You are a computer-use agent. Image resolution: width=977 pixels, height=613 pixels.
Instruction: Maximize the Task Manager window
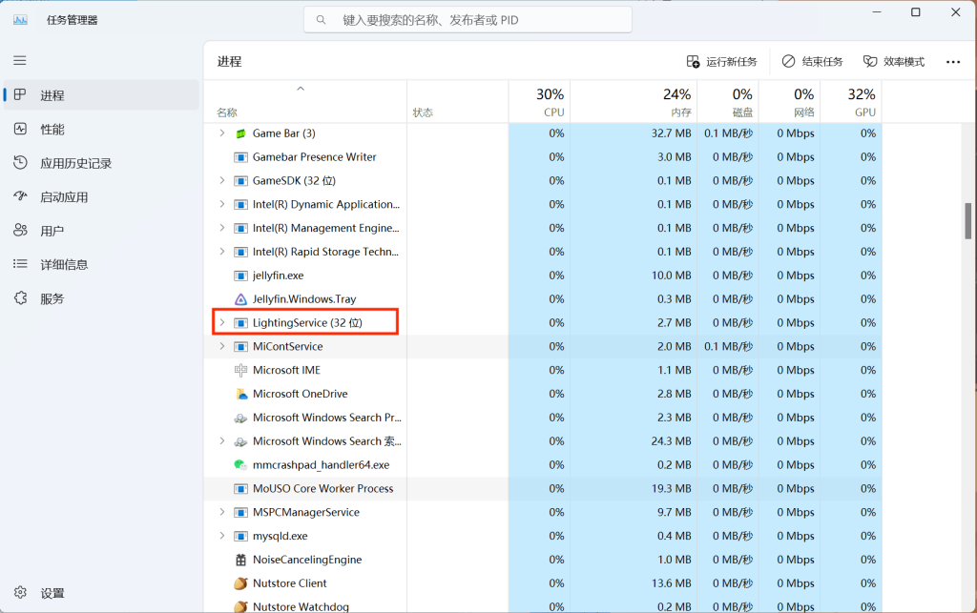click(x=915, y=12)
